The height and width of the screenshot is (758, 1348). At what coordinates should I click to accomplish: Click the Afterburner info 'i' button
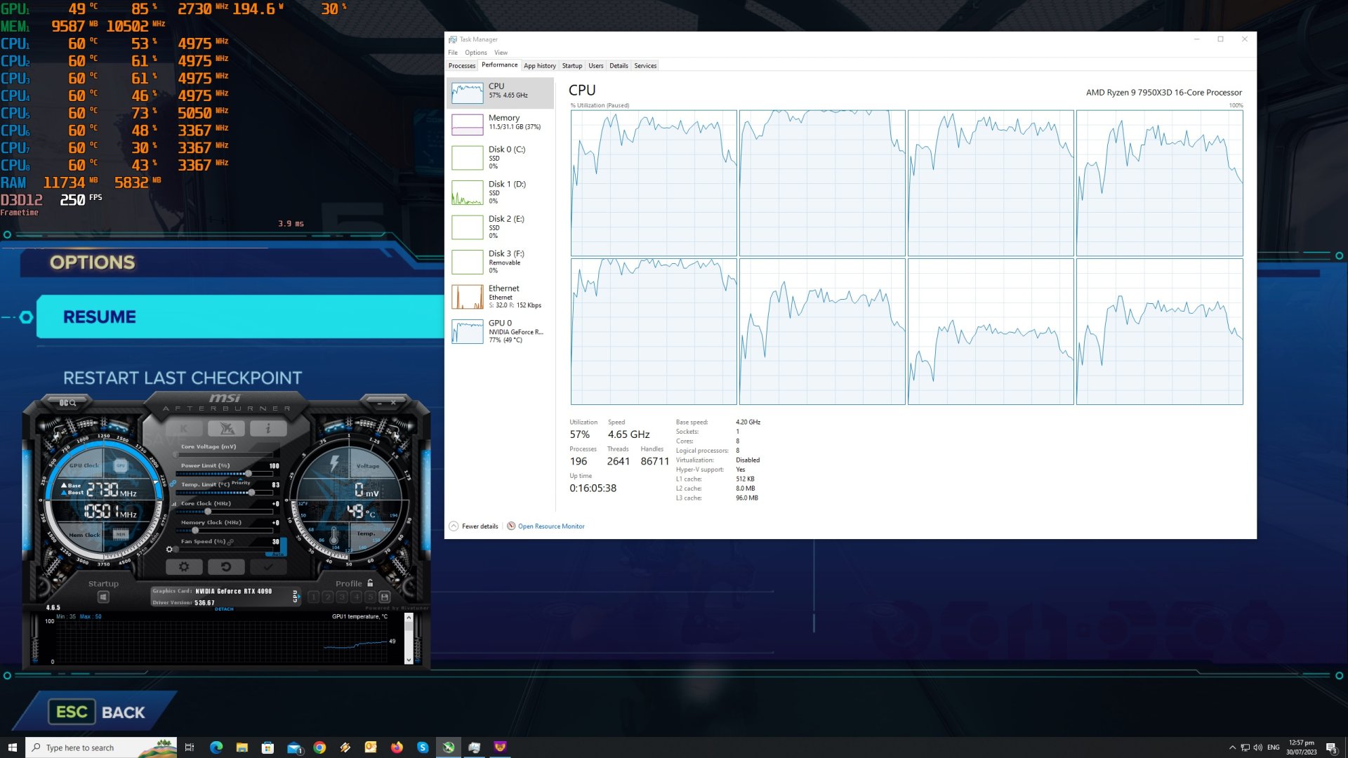click(268, 428)
